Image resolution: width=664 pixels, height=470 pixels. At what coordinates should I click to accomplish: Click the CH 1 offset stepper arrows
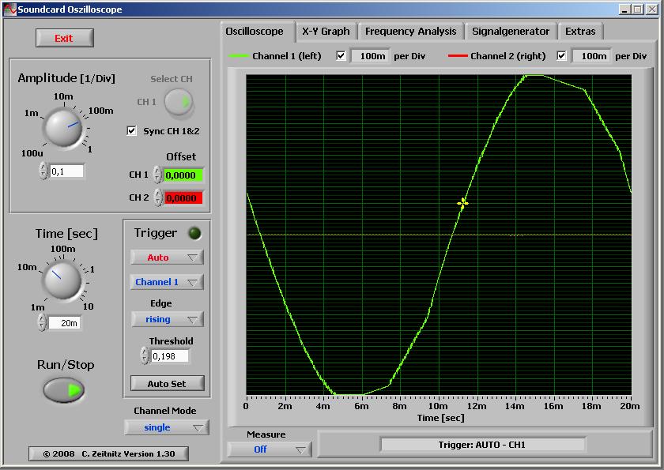tap(157, 175)
